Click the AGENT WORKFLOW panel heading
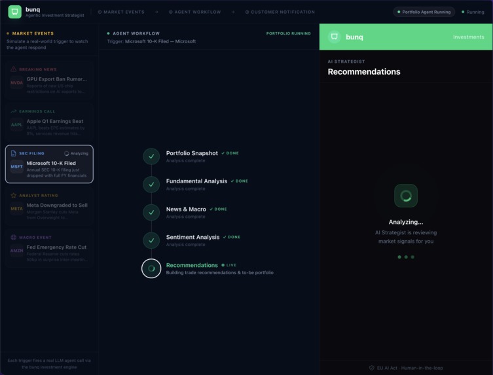The height and width of the screenshot is (375, 493). click(x=136, y=33)
